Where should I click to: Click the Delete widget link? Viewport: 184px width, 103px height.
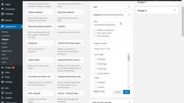point(96,91)
